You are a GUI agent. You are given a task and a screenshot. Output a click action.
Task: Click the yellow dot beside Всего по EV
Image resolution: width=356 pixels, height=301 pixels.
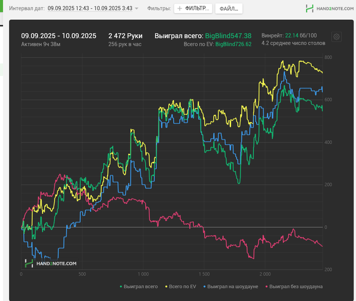click(x=166, y=287)
